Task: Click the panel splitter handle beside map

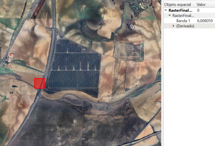Action: tap(163, 77)
